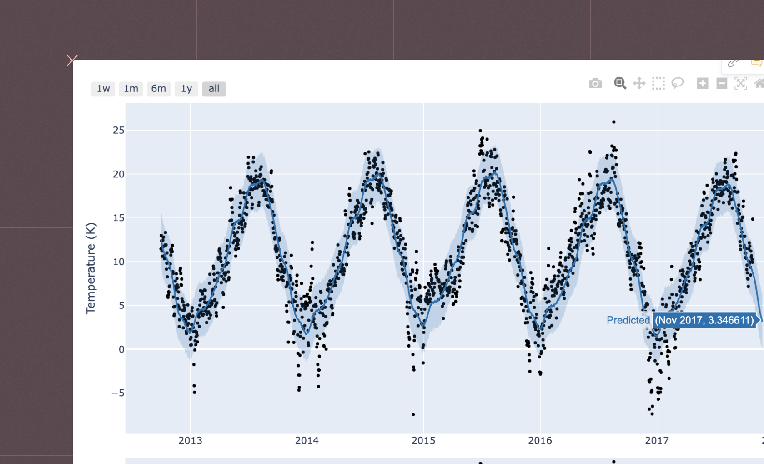Dismiss the overlay with the X mark
This screenshot has width=764, height=464.
(x=72, y=60)
